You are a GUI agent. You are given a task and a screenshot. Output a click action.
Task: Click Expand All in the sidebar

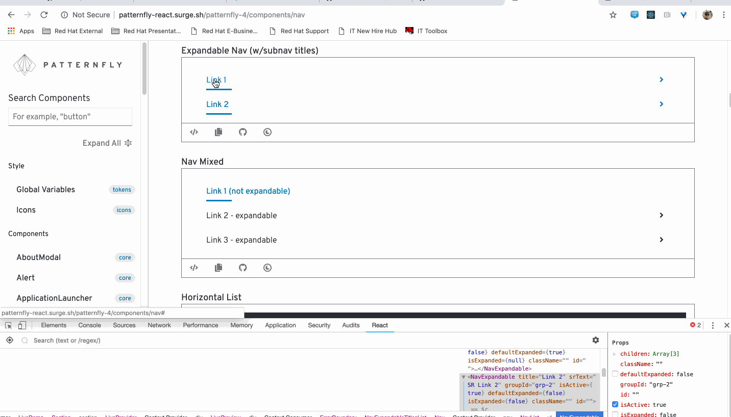click(x=107, y=143)
